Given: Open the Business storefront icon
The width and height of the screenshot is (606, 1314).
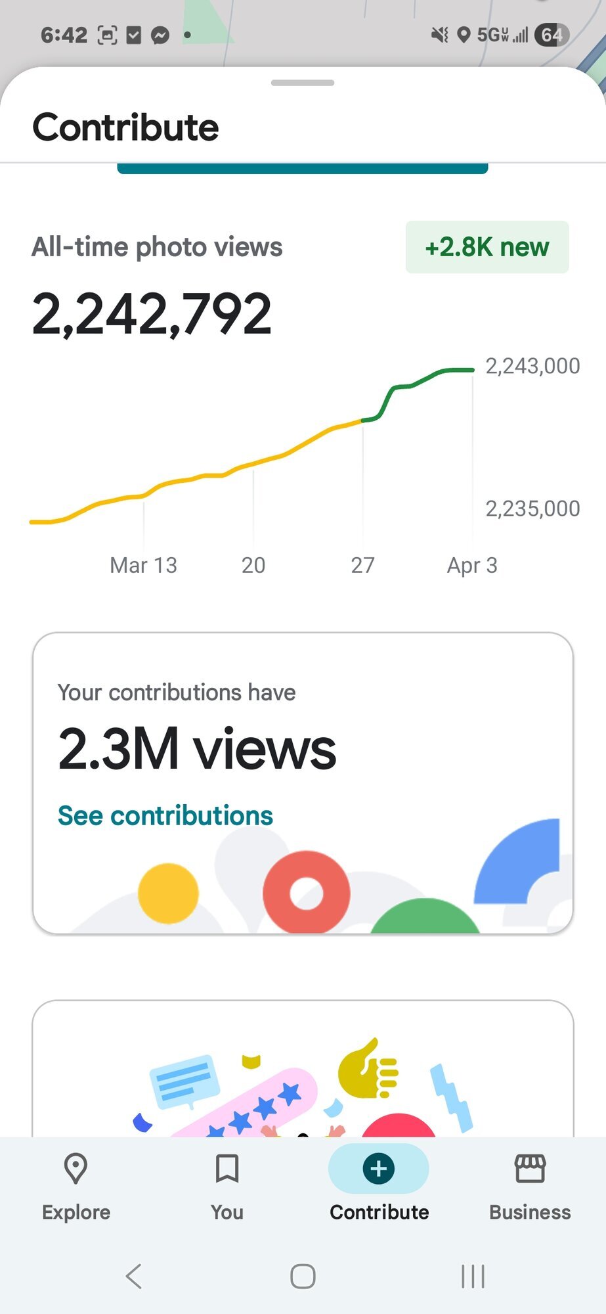Looking at the screenshot, I should click(x=530, y=1168).
